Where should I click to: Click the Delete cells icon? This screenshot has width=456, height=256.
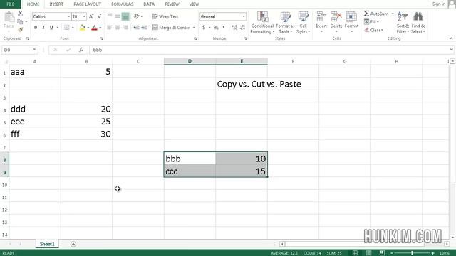click(x=336, y=17)
